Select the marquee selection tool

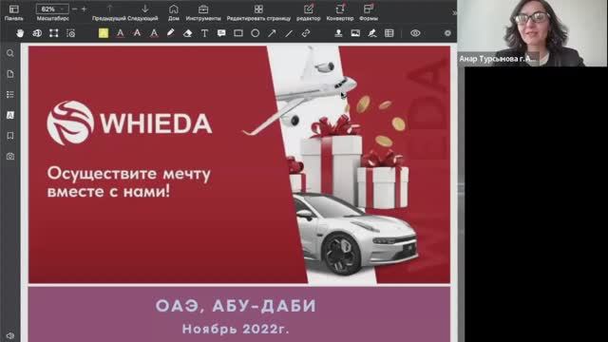coord(53,33)
